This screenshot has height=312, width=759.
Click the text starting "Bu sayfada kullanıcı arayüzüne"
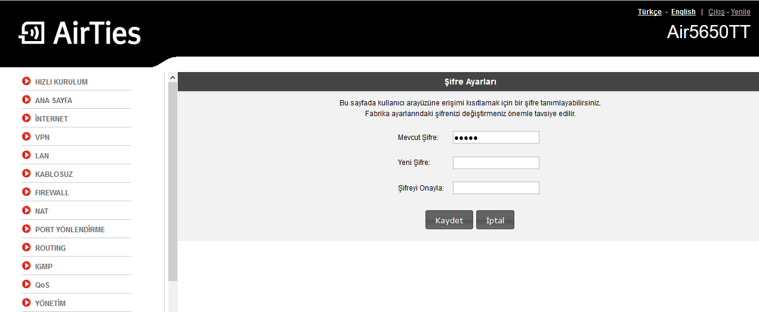point(470,103)
